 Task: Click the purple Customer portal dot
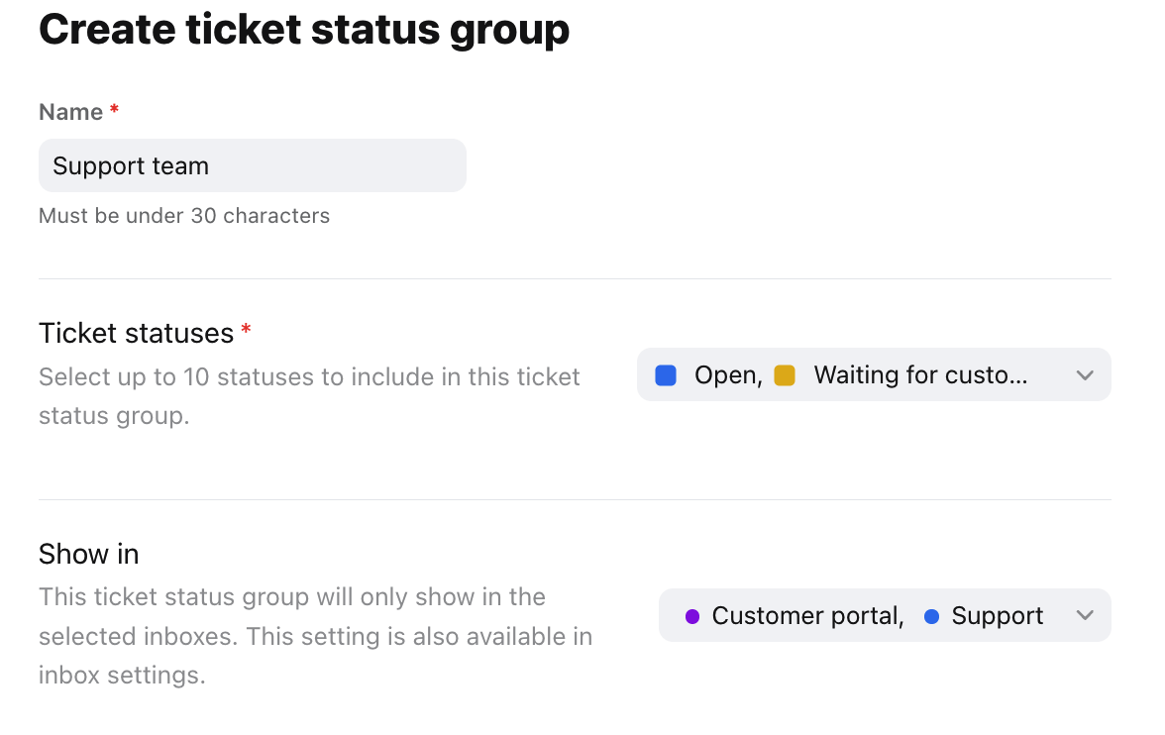[x=691, y=616]
